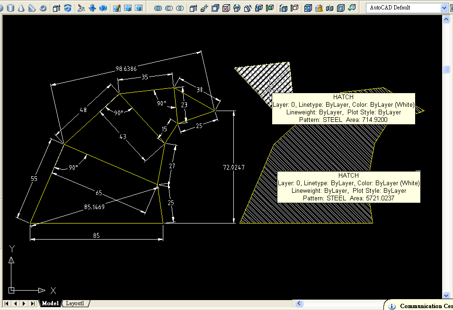453x310 pixels.
Task: Select the 35 dimension text
Action: click(x=145, y=77)
